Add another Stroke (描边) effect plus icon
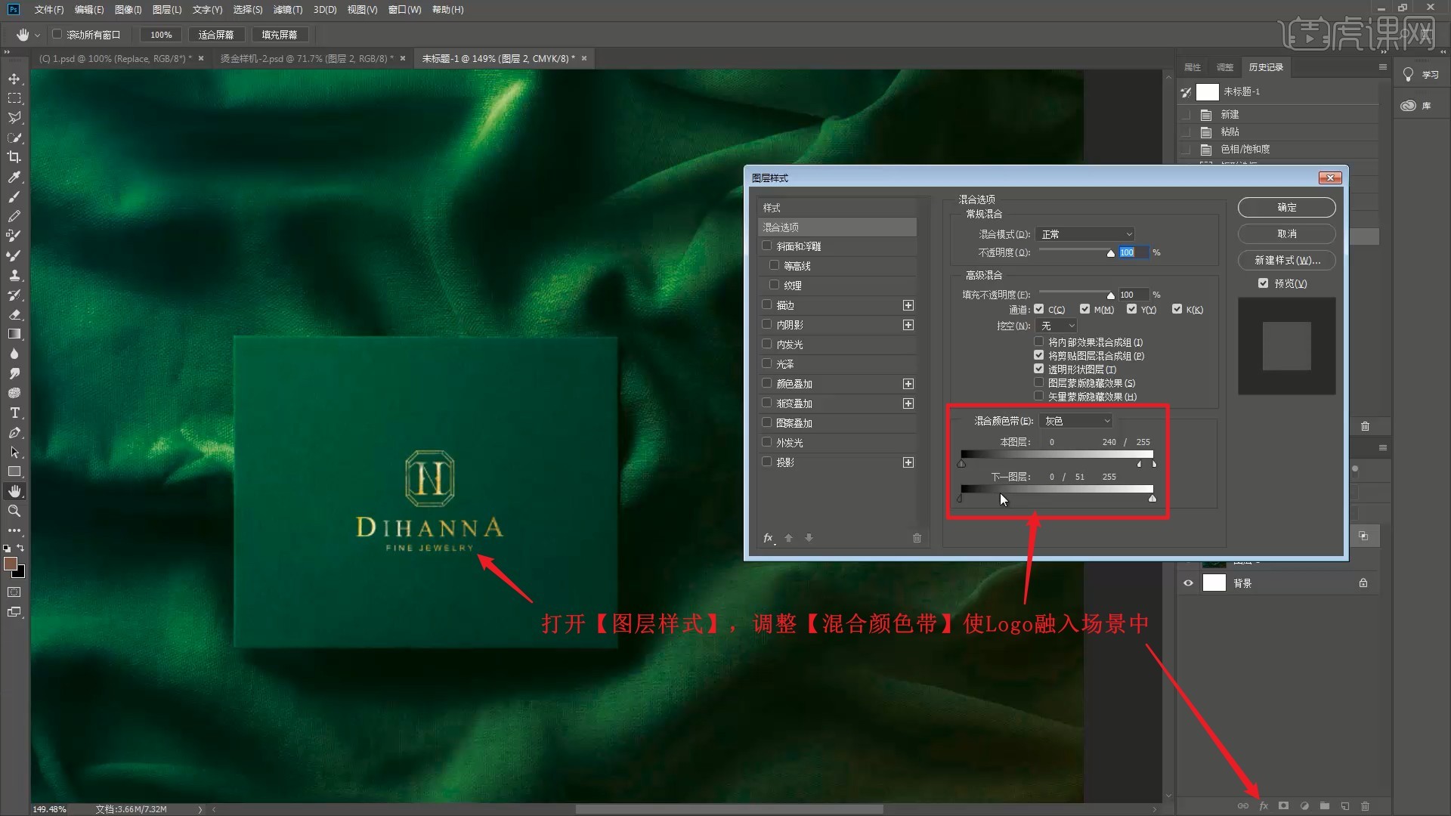 [908, 305]
